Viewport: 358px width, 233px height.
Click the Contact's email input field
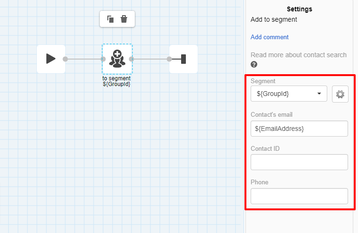(x=299, y=129)
